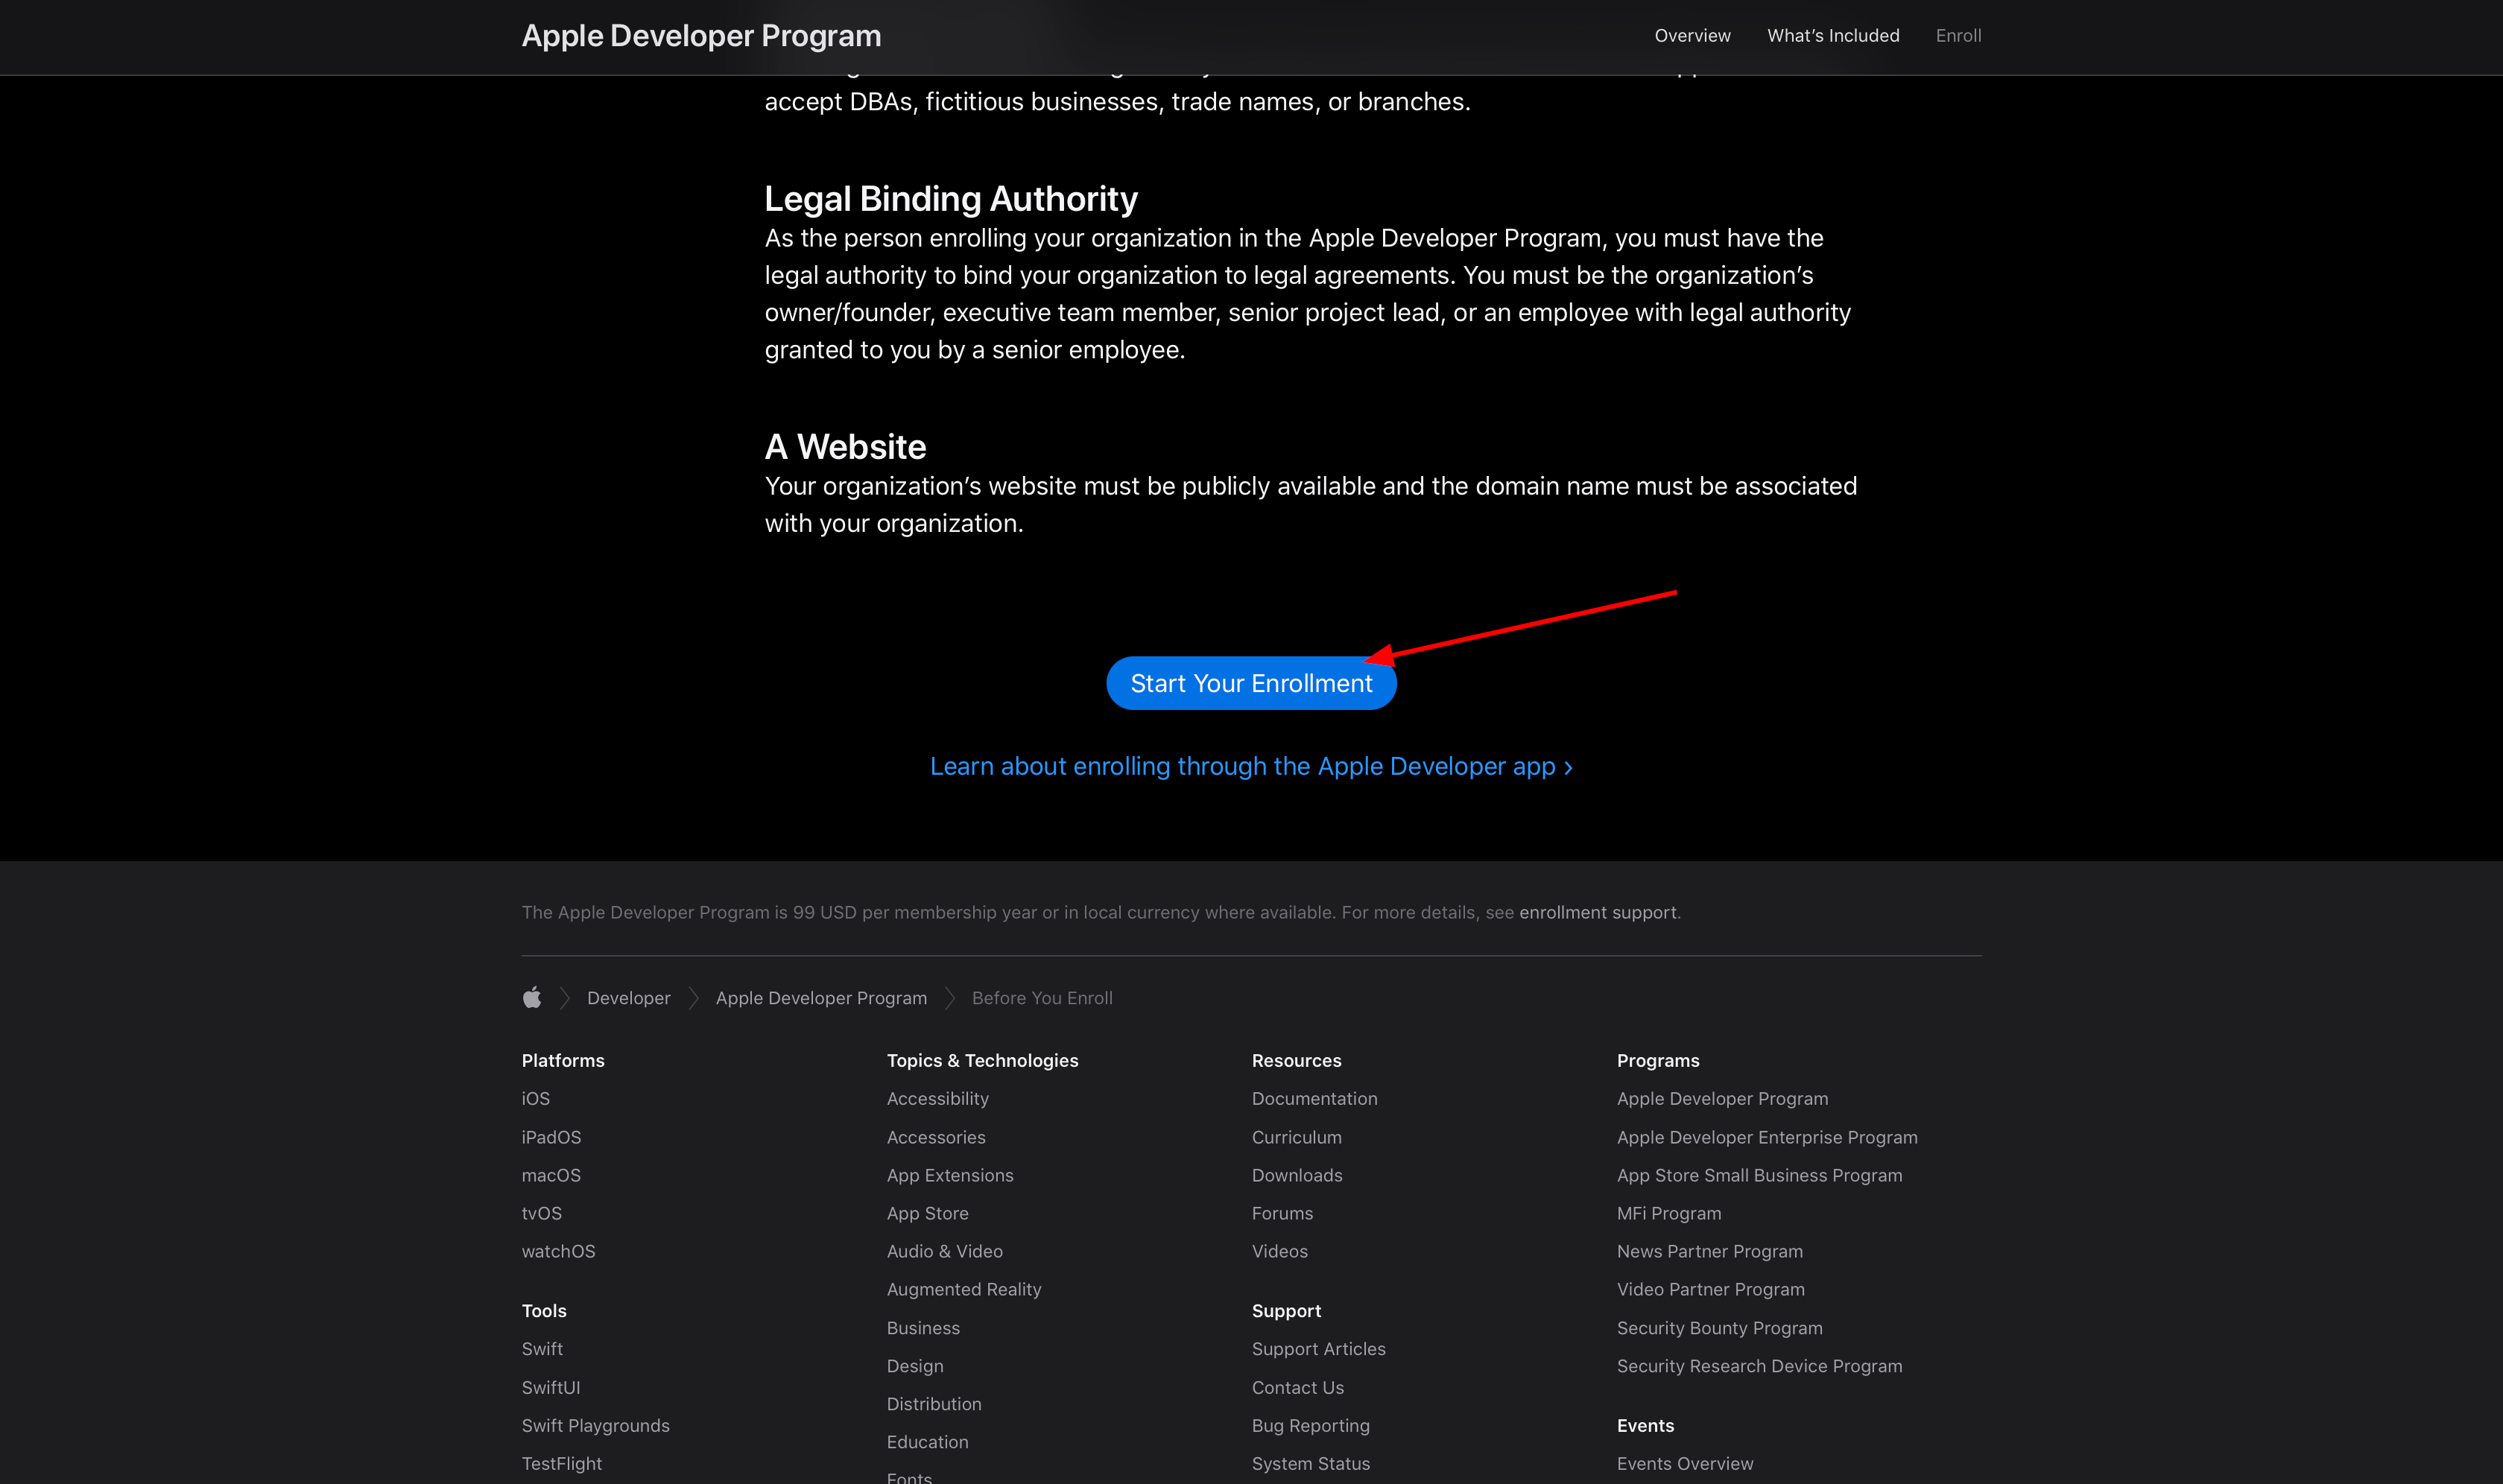Open the iOS platform link
Image resolution: width=2503 pixels, height=1484 pixels.
click(x=535, y=1098)
